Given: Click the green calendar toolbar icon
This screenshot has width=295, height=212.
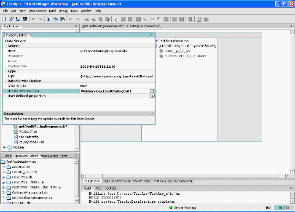Looking at the screenshot, I should click(199, 19).
